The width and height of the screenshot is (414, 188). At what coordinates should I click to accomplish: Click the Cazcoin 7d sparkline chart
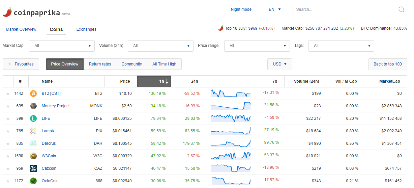click(231, 168)
